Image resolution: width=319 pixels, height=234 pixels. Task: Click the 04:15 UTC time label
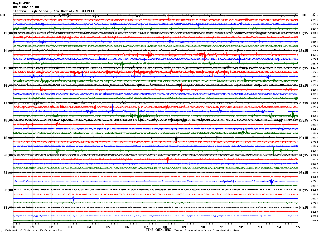tap(303, 208)
